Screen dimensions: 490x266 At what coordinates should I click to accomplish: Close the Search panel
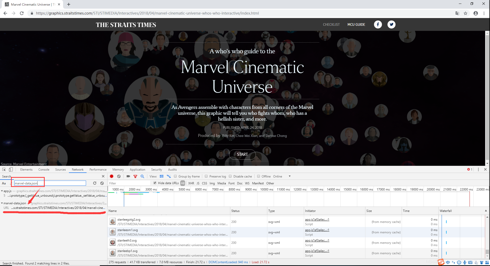pos(103,176)
